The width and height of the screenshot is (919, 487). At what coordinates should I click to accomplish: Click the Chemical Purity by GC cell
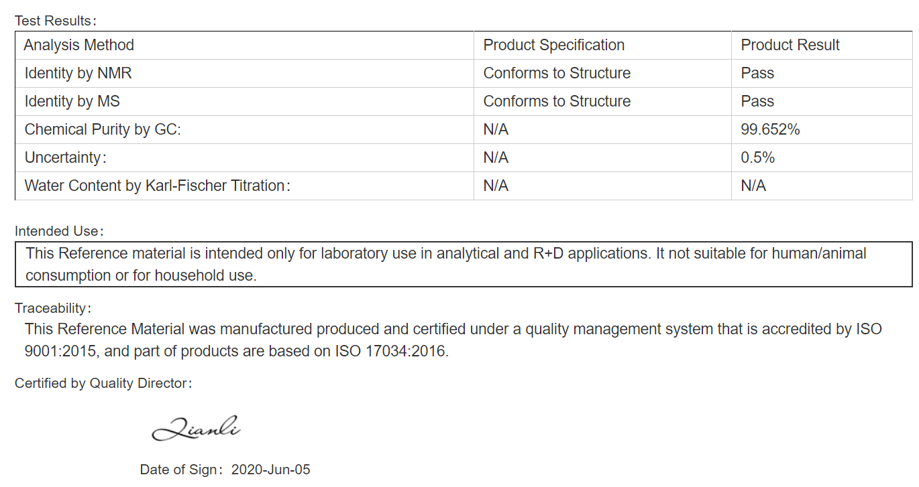244,129
